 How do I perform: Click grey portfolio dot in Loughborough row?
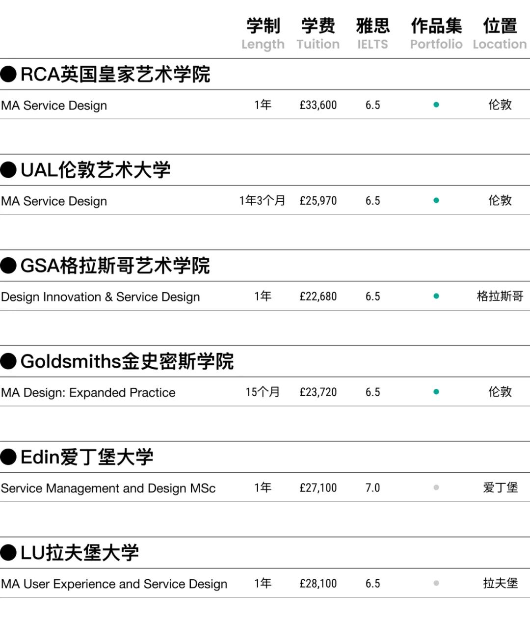pyautogui.click(x=436, y=583)
